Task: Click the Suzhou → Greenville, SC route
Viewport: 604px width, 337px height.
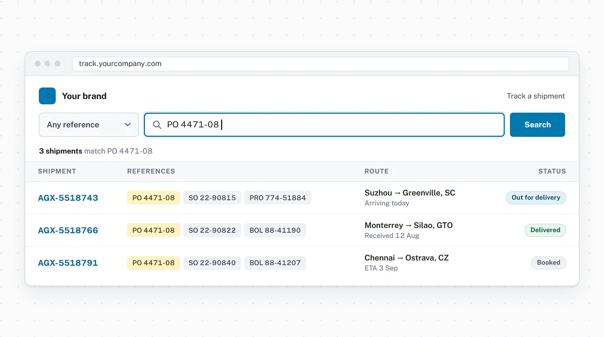Action: [x=410, y=193]
